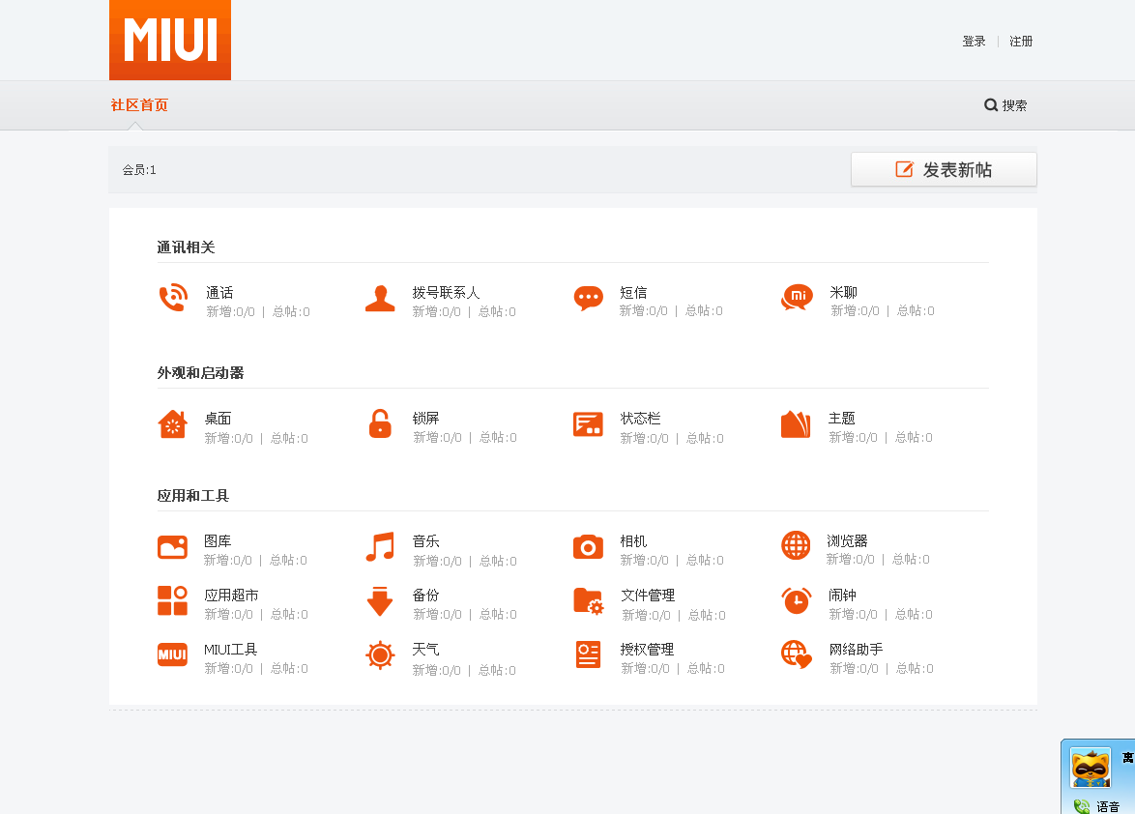Click the MIUI logo
Screen dimensions: 1135x814
(x=170, y=40)
